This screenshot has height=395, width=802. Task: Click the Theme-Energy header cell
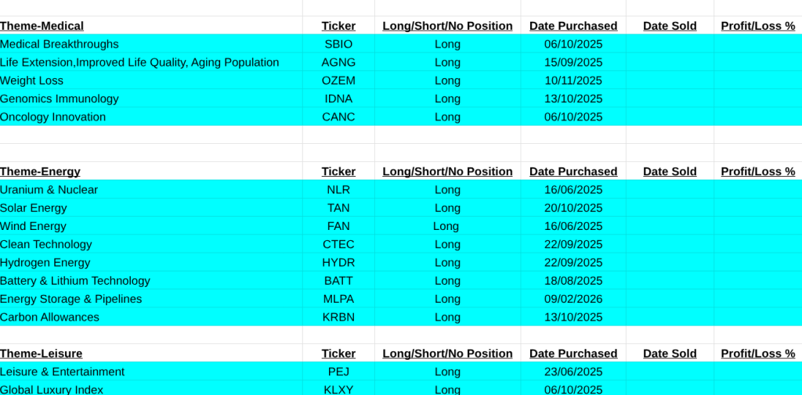tap(41, 171)
